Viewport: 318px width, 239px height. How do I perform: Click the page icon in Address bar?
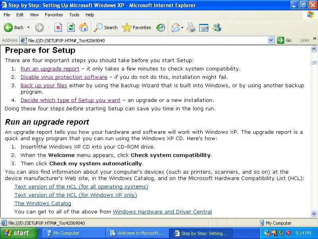24,41
